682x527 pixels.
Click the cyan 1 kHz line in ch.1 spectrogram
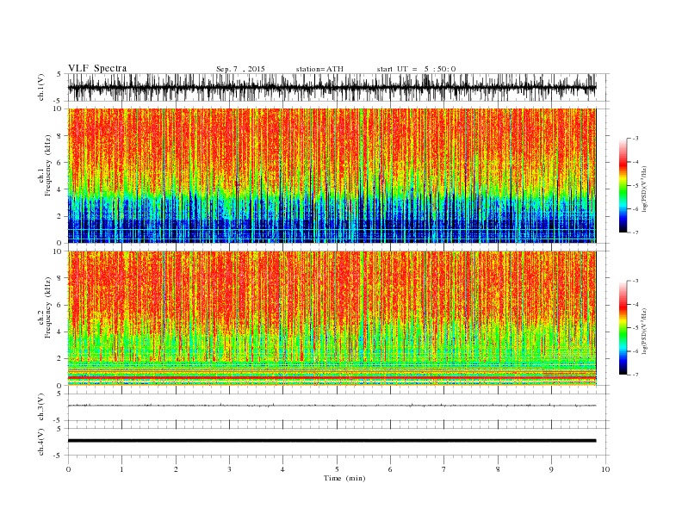[x=332, y=230]
